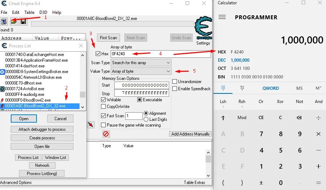326x190 pixels.
Task: Switch to bit toggling keypad icon
Action: 242,88
